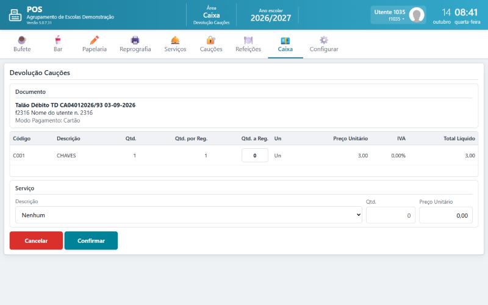The height and width of the screenshot is (305, 488).
Task: Click the Caixa cash drawer icon
Action: tap(285, 40)
